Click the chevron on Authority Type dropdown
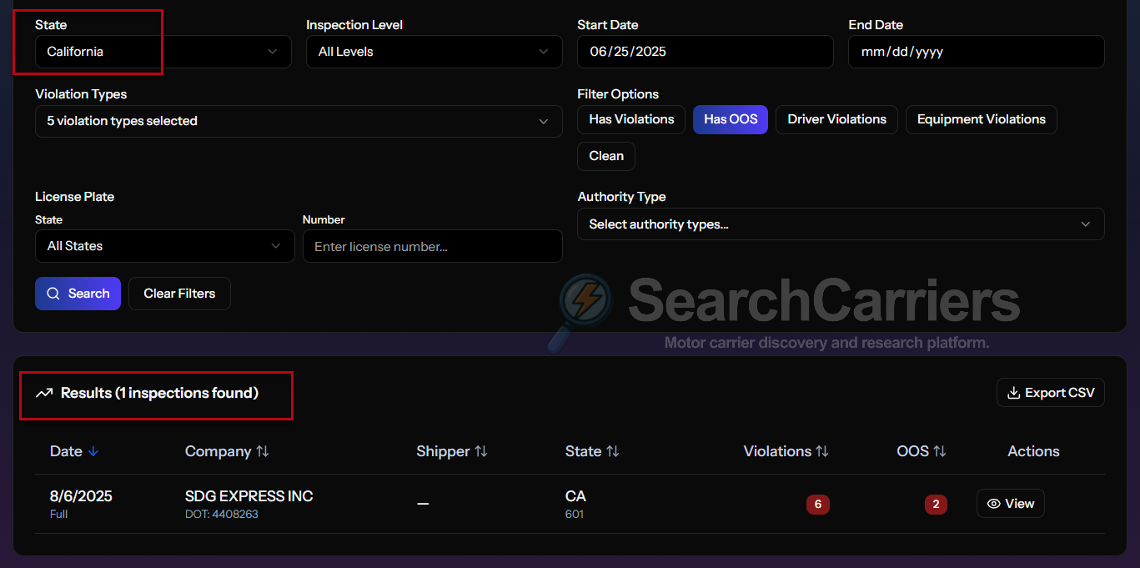Screen dimensions: 1140x568 [x=1086, y=224]
